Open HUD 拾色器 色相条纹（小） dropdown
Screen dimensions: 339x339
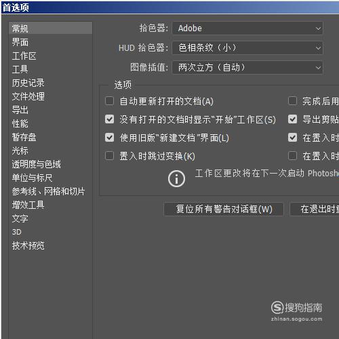[x=247, y=48]
